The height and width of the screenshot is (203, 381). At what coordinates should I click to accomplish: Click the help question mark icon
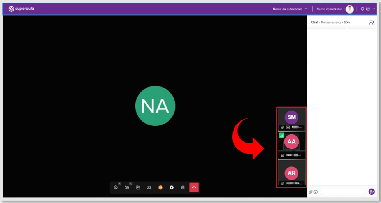tap(368, 9)
